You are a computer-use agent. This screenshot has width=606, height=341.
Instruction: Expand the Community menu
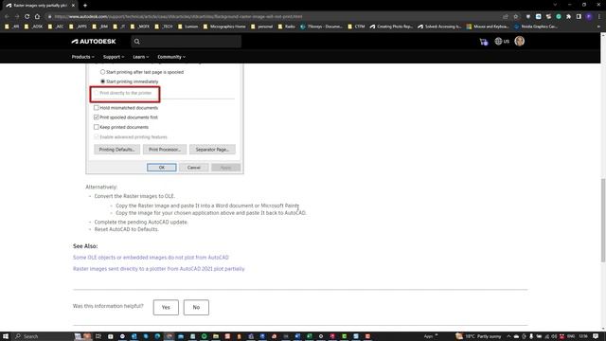click(x=171, y=57)
